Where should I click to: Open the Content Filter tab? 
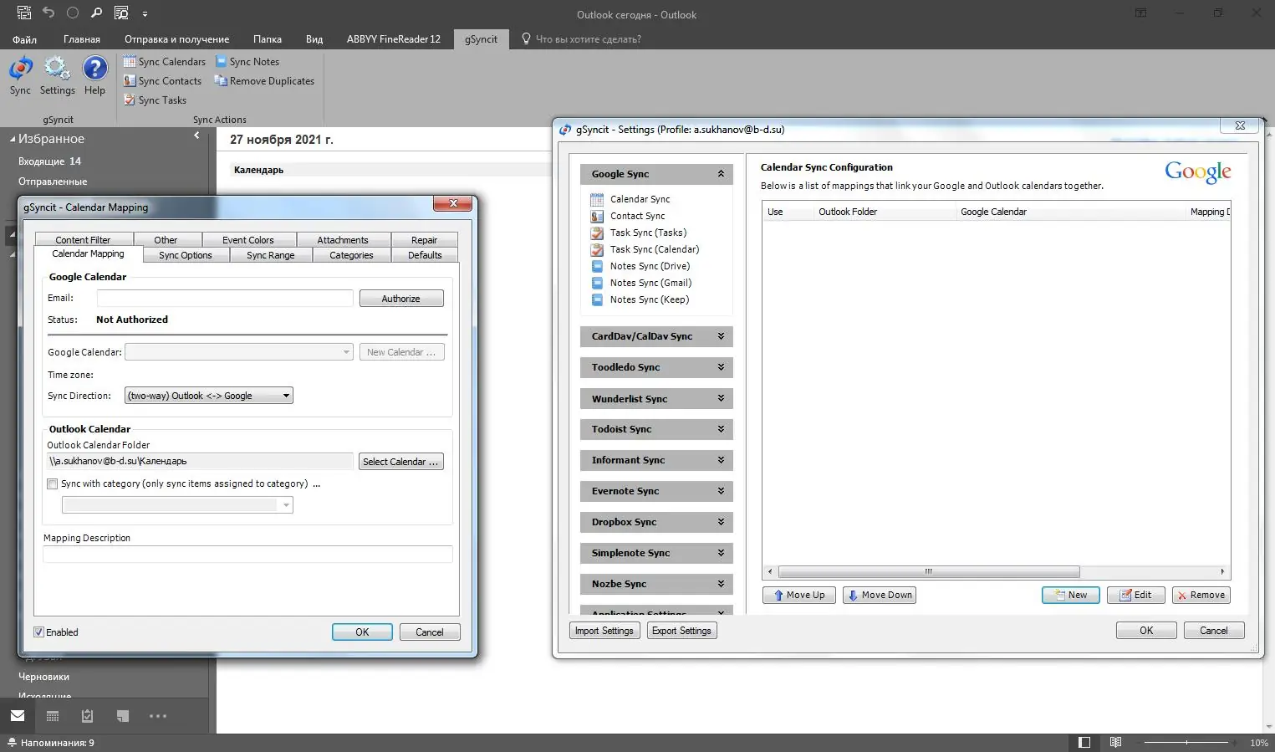83,240
